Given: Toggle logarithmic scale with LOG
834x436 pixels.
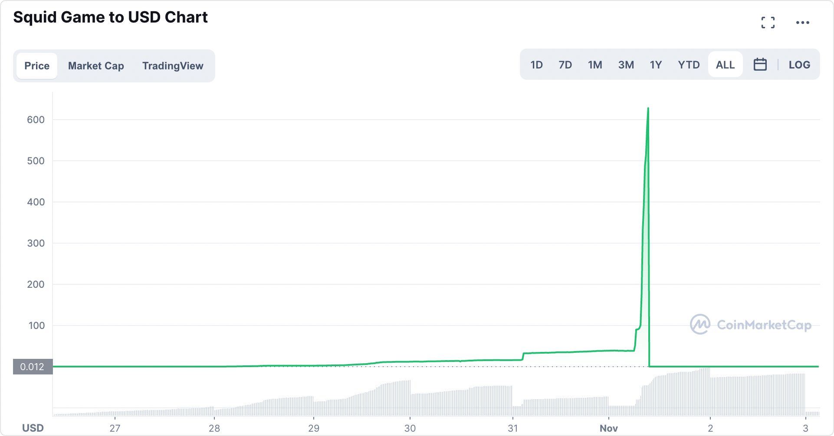Looking at the screenshot, I should pyautogui.click(x=800, y=65).
